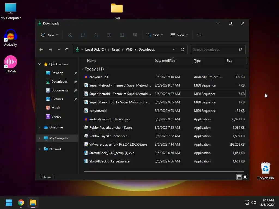Expand My Computer tree node
The image size is (279, 209).
(x=39, y=138)
